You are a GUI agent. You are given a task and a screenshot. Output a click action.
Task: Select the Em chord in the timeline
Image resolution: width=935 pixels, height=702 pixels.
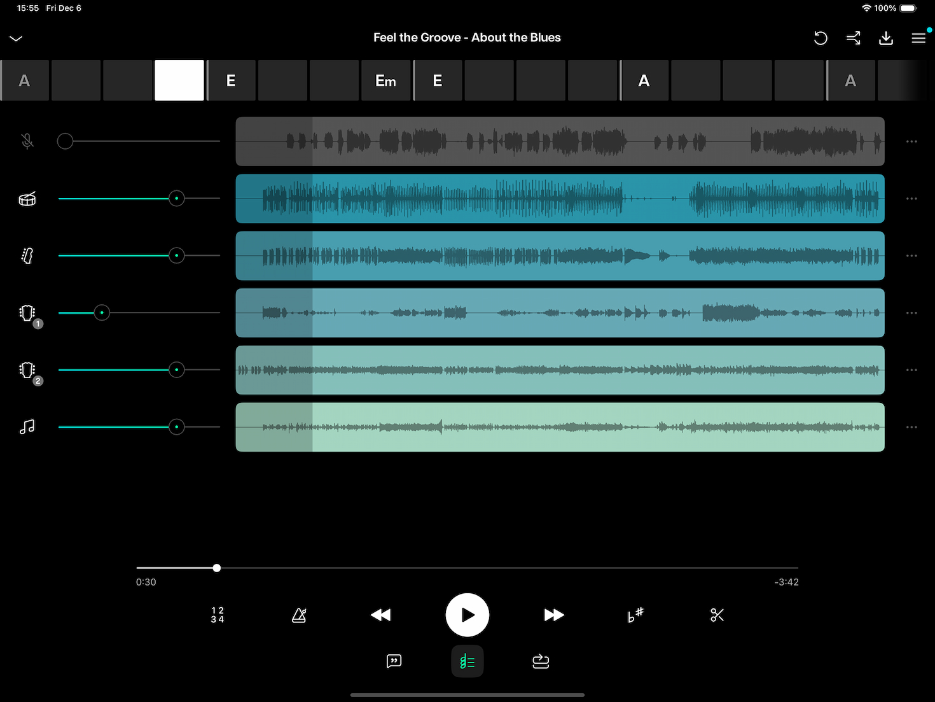(385, 80)
